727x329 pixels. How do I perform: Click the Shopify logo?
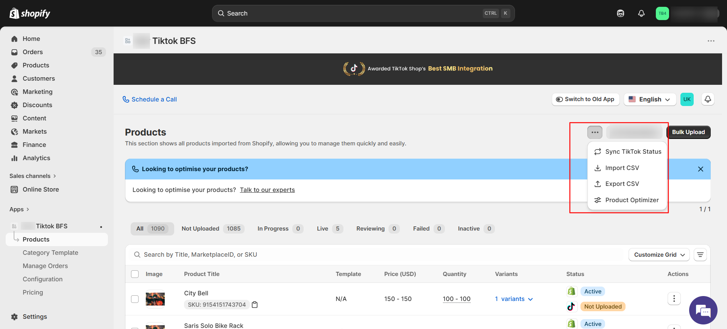pos(30,14)
